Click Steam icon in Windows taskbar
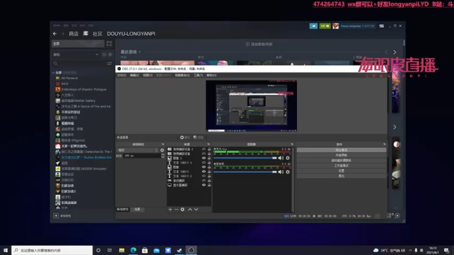 179,250
